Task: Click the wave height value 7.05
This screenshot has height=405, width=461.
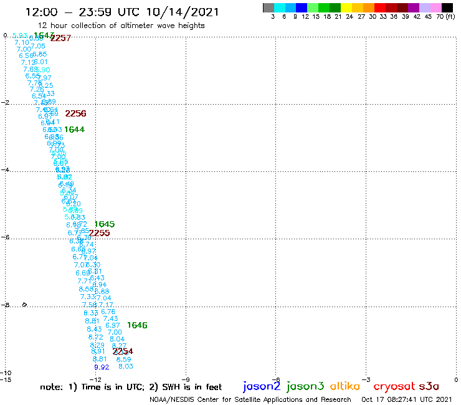Action: [38, 46]
